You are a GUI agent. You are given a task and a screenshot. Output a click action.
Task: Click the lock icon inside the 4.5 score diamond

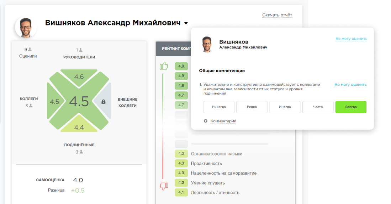tap(103, 101)
